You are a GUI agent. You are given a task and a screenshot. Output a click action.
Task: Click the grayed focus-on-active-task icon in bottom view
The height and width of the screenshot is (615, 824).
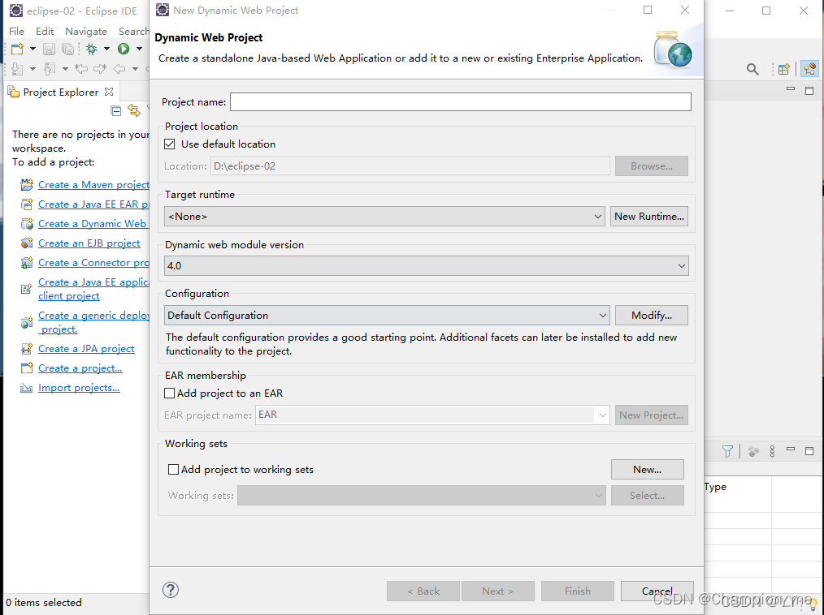coord(753,451)
